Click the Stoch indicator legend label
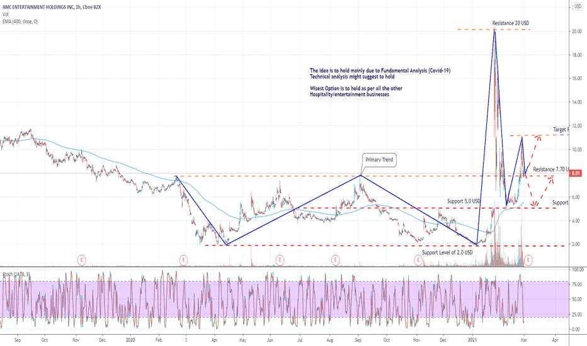The height and width of the screenshot is (346, 587). 16,274
